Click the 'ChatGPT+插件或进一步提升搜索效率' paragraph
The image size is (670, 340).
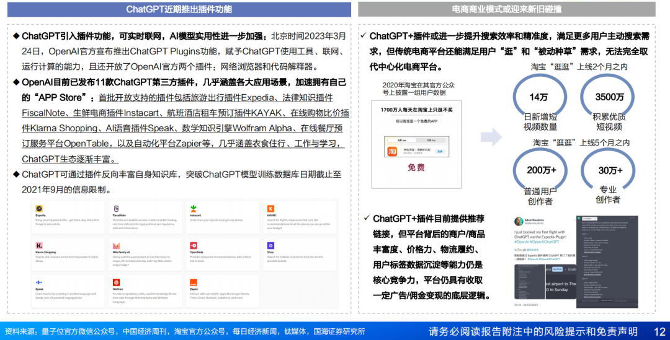tap(509, 51)
